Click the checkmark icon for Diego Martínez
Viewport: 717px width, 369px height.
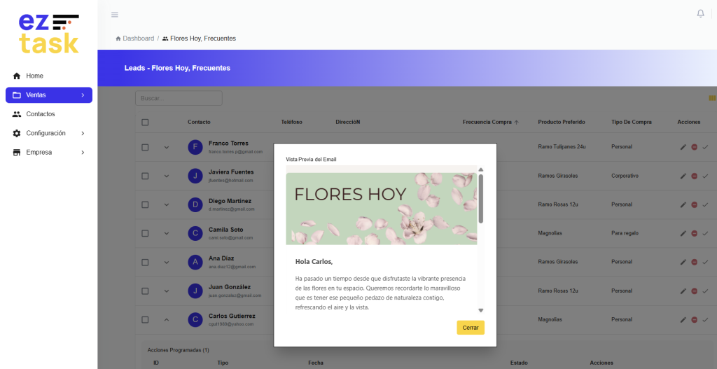tap(705, 204)
